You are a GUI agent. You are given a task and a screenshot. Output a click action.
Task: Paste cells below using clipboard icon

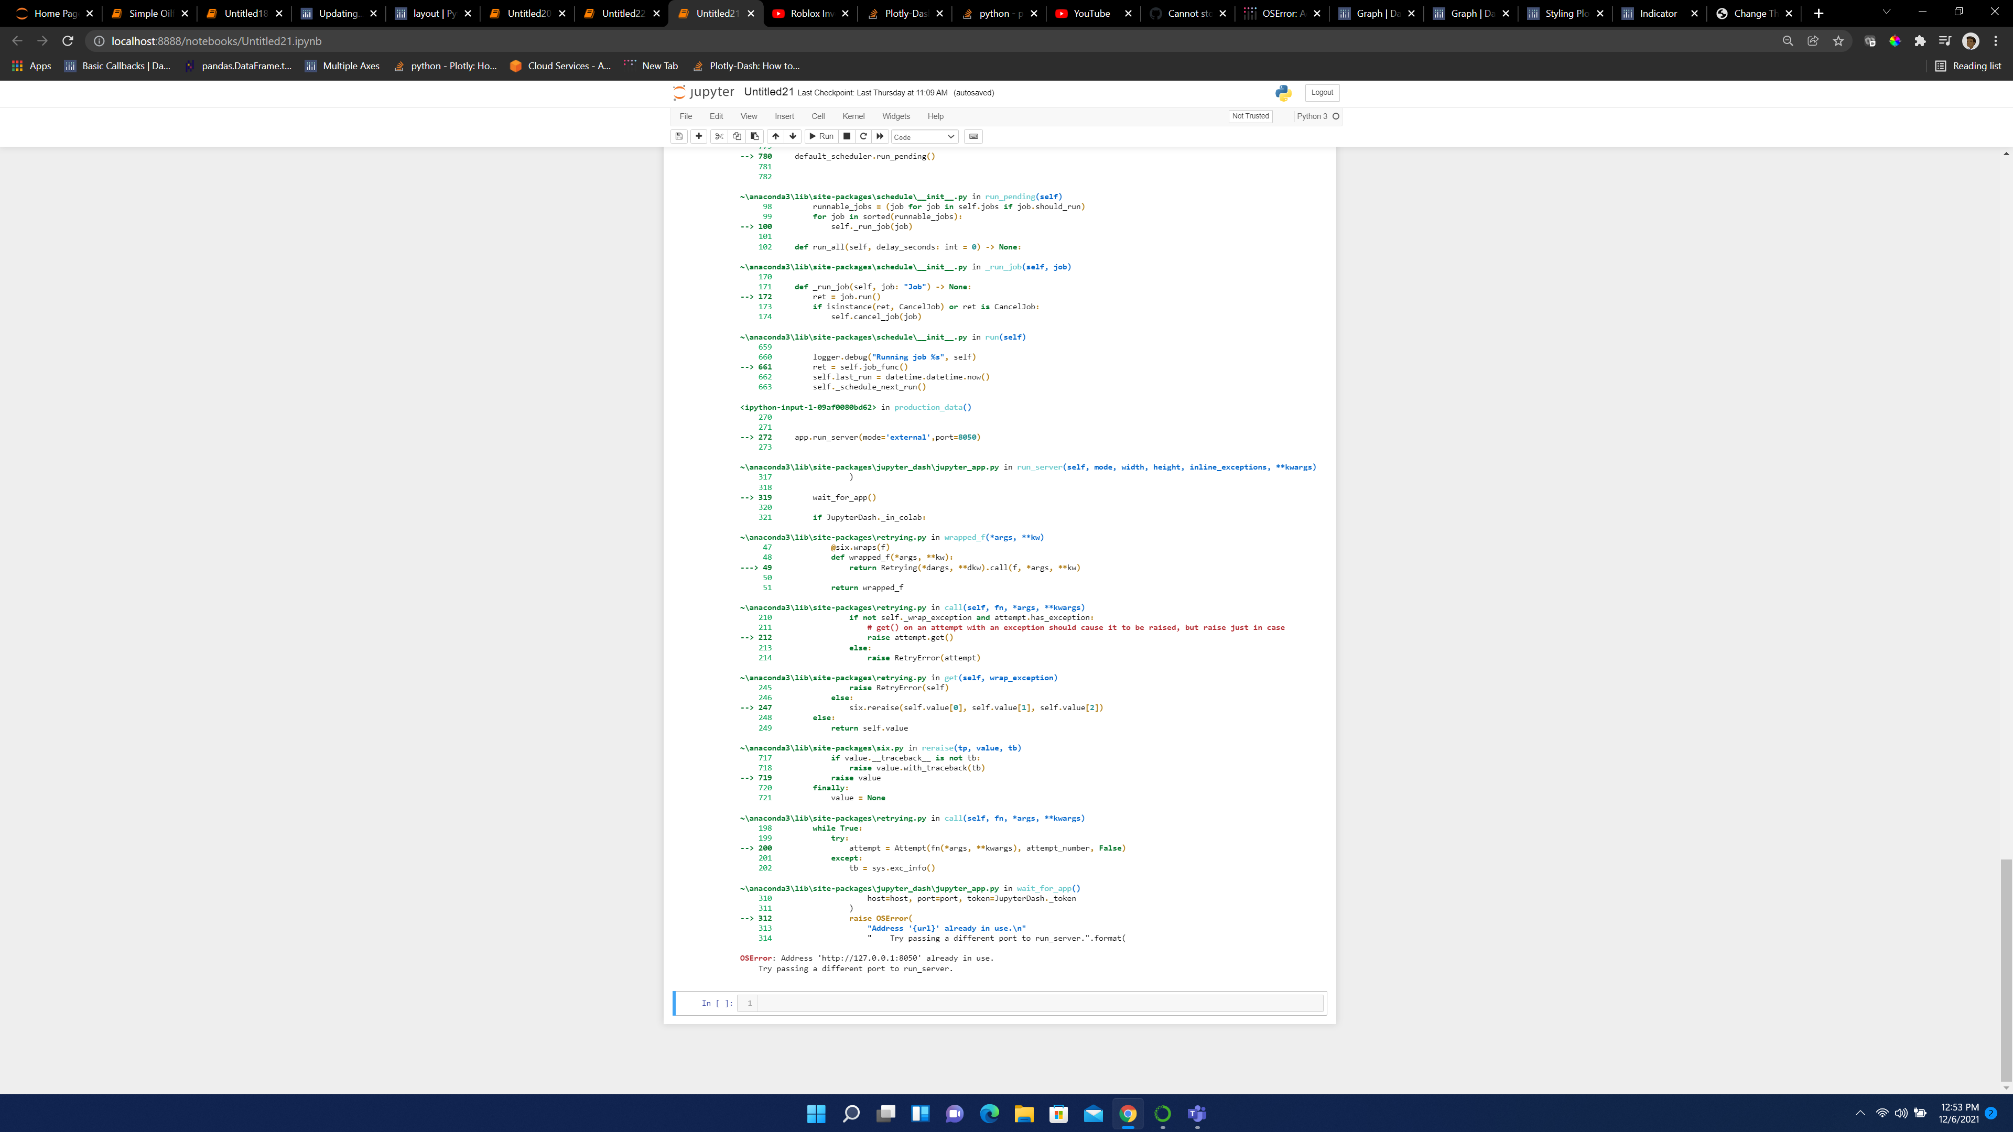755,137
